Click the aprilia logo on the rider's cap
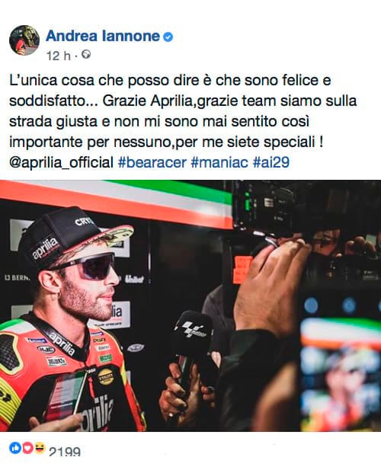The height and width of the screenshot is (470, 381). pos(46,247)
